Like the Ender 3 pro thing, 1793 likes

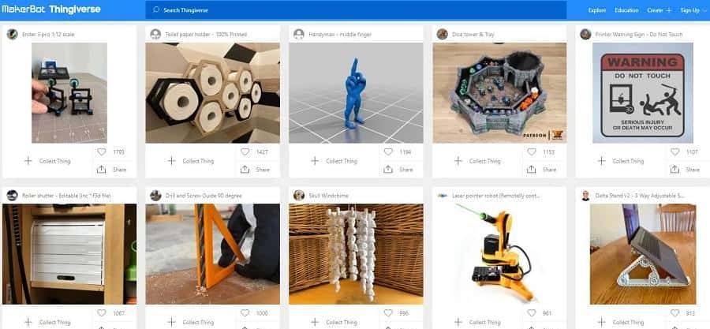[102, 152]
